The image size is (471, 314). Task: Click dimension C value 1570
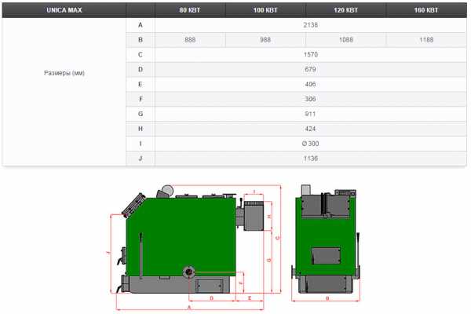pos(311,54)
